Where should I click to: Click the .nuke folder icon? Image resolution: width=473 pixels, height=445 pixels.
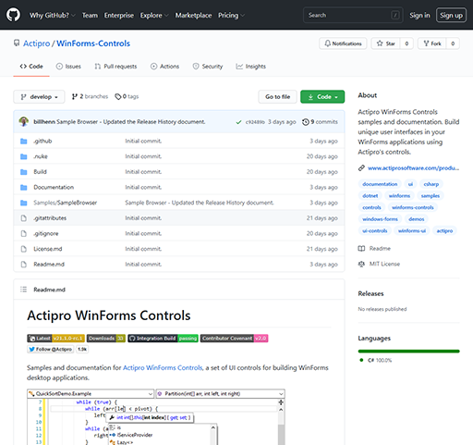pyautogui.click(x=24, y=156)
